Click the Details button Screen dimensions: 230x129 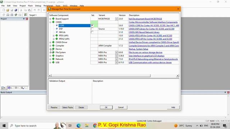point(81,107)
